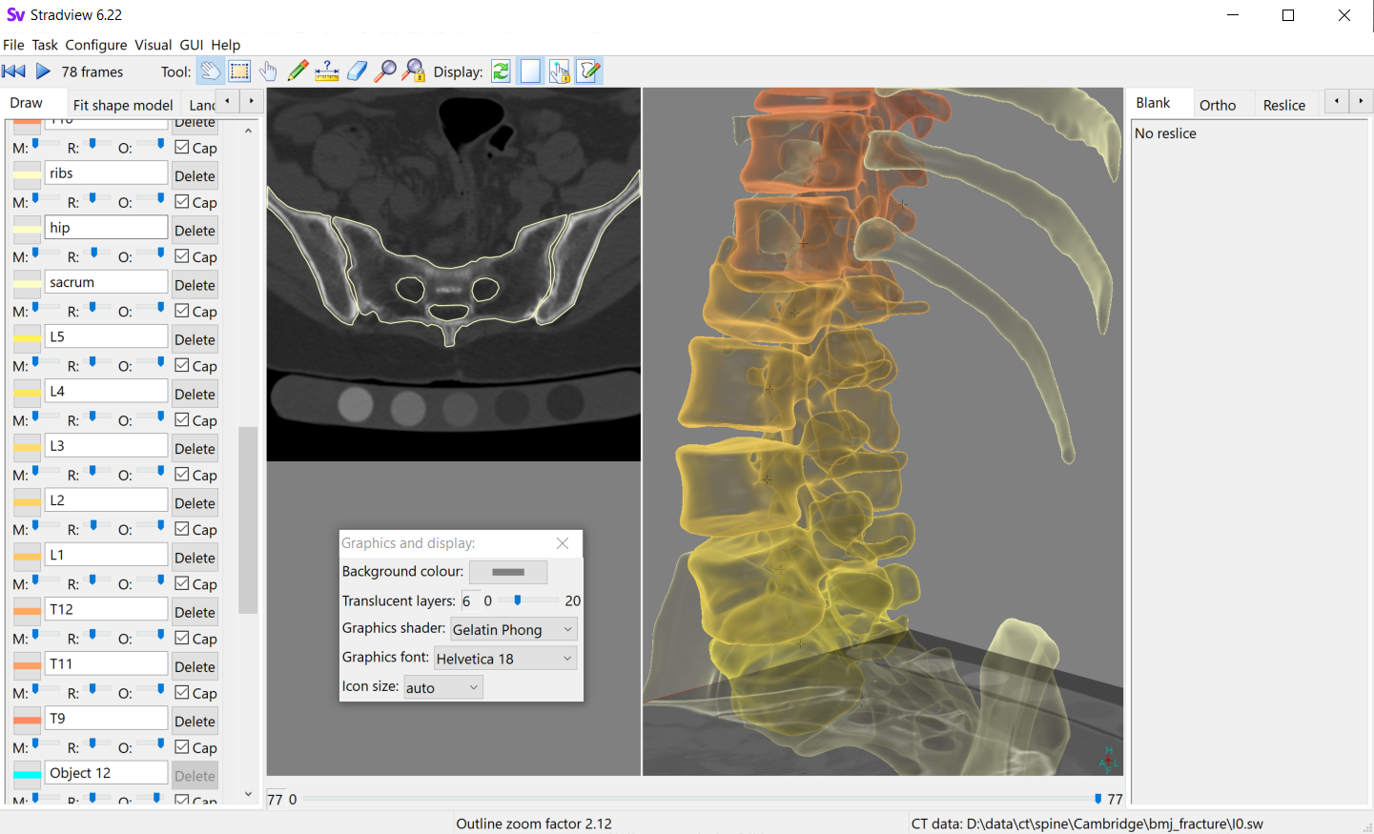Click the frame position slider below the views
The height and width of the screenshot is (834, 1374).
pyautogui.click(x=699, y=799)
